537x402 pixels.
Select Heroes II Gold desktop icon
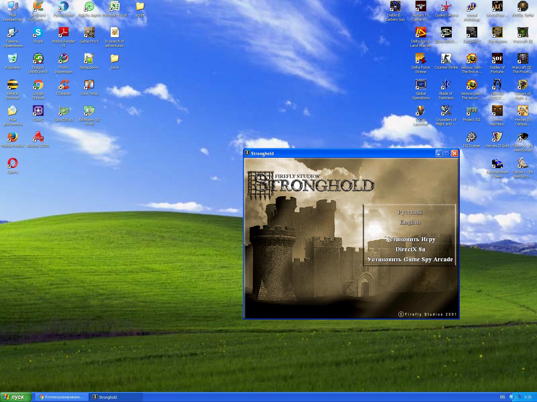[497, 140]
